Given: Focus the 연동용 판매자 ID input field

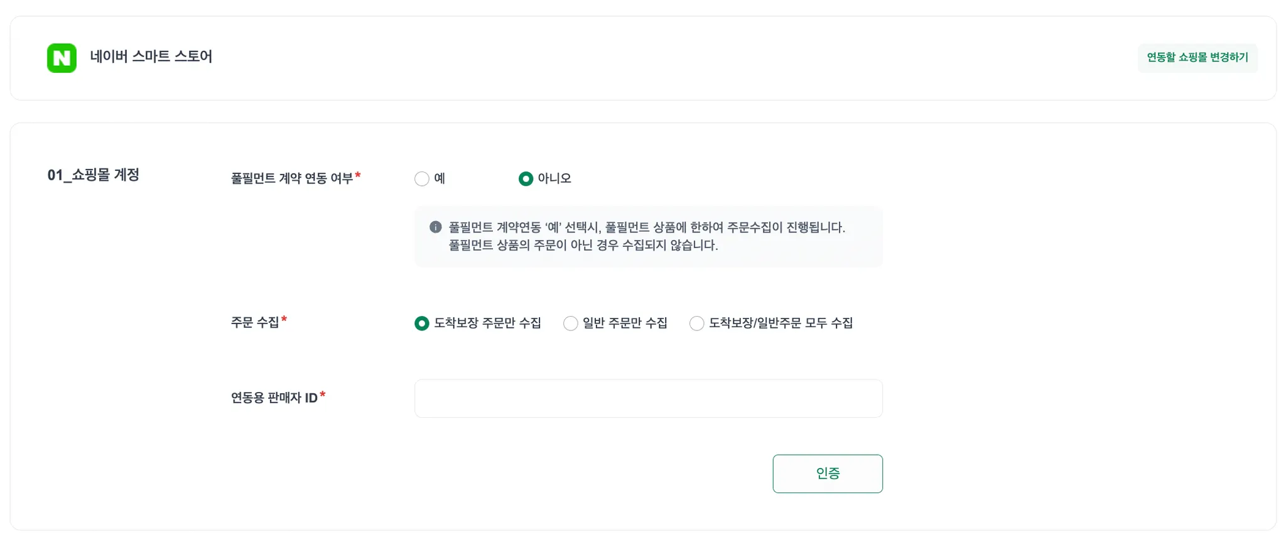Looking at the screenshot, I should [648, 398].
